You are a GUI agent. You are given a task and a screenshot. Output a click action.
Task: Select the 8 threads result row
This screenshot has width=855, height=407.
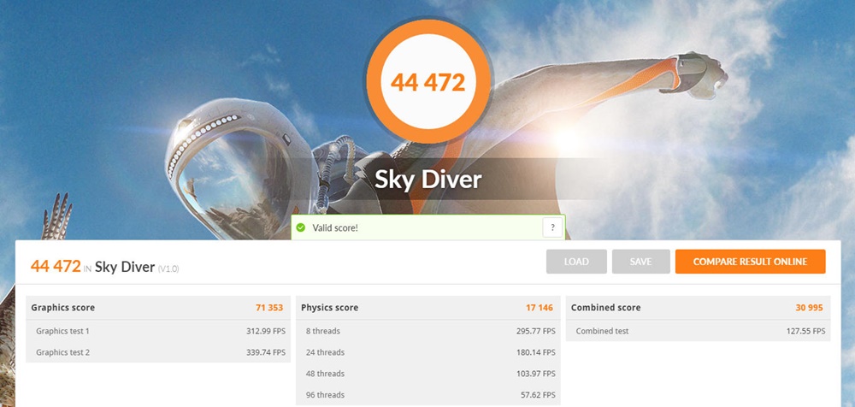[428, 331]
